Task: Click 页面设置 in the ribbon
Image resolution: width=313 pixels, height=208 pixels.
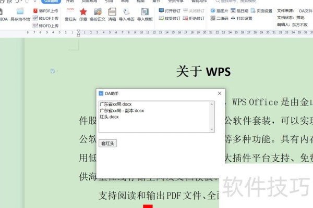Action: click(x=261, y=11)
